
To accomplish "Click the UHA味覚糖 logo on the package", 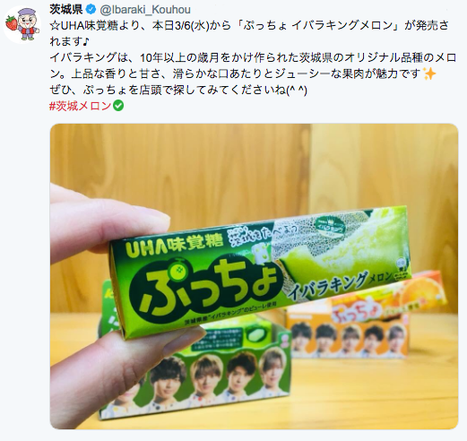I will 175,246.
